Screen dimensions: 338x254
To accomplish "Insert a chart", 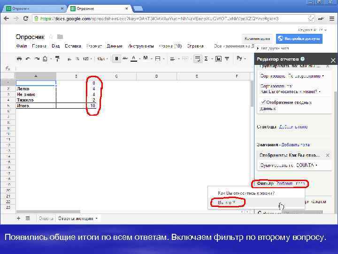I will coord(218,58).
